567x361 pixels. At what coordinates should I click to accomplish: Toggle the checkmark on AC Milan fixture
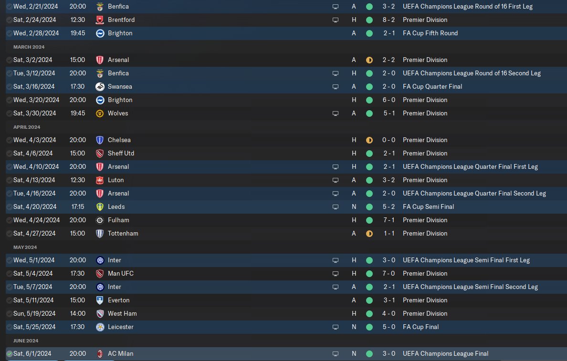[x=10, y=354]
